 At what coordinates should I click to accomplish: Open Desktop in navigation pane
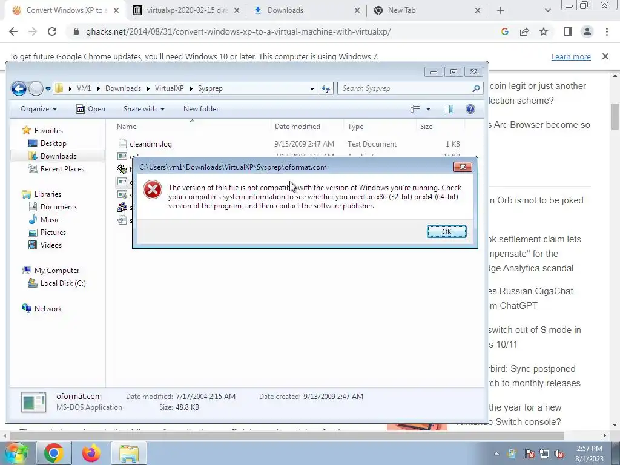[53, 143]
